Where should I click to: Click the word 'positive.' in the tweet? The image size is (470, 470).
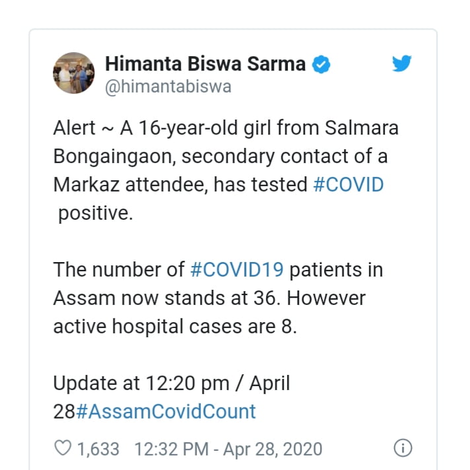tap(95, 214)
